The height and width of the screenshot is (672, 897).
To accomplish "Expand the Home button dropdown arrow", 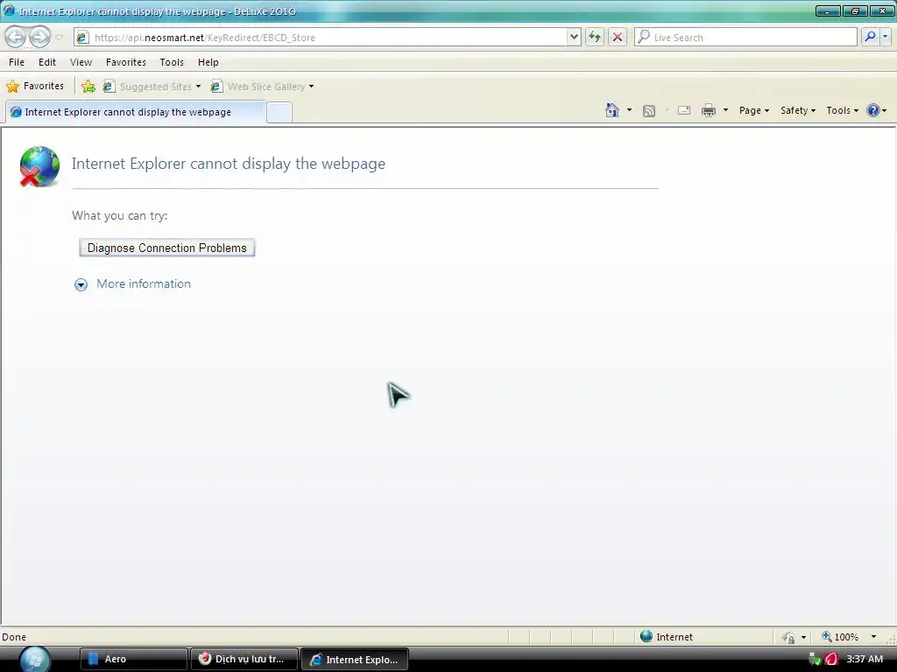I will [629, 110].
